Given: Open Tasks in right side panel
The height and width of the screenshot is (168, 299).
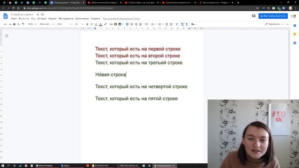Looking at the screenshot, I should pos(295,43).
